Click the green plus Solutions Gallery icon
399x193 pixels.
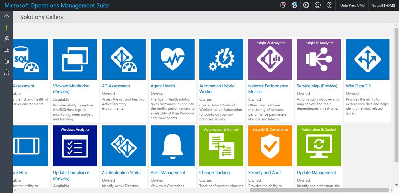6,28
